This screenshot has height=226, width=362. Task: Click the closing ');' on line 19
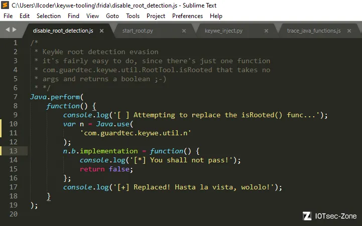pyautogui.click(x=34, y=205)
